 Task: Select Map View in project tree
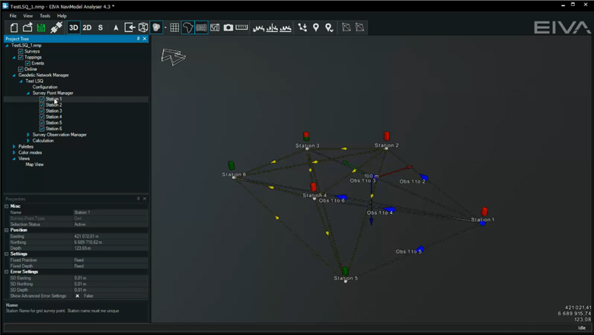34,164
